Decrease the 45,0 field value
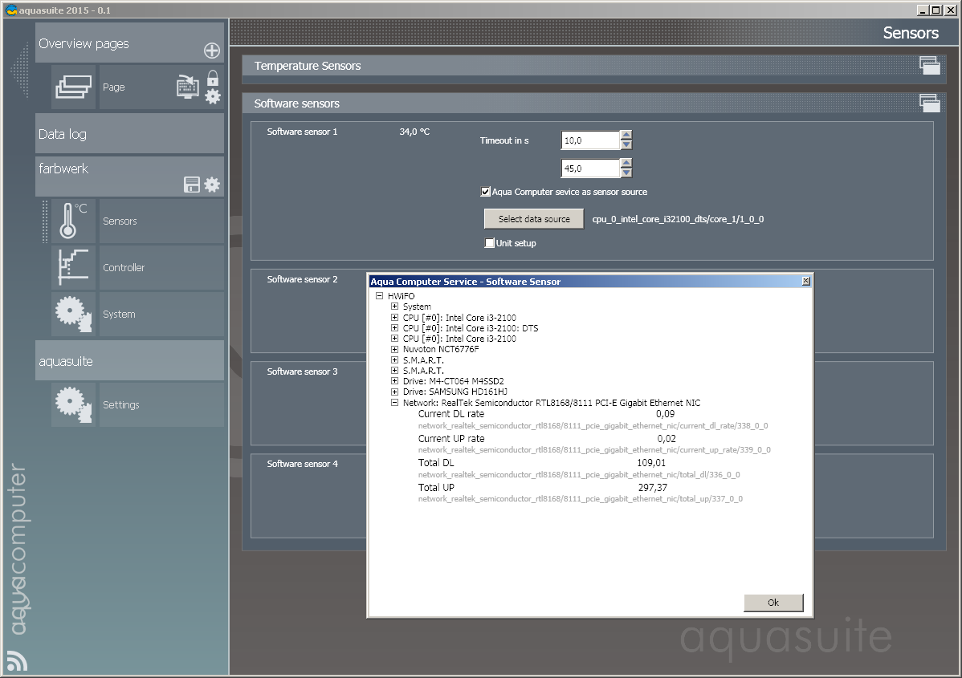 click(626, 173)
